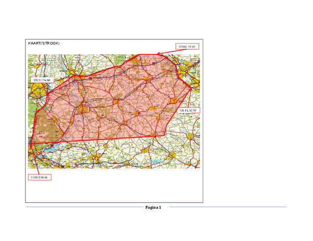313x241 pixels.
Task: Click the "KAART/STROOK:" heading text
Action: [x=44, y=43]
